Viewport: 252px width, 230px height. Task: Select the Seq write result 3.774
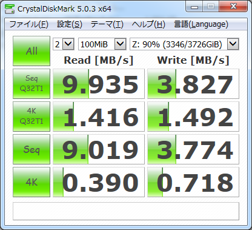click(x=193, y=149)
